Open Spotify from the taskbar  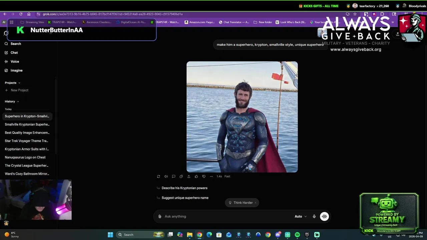click(297, 235)
